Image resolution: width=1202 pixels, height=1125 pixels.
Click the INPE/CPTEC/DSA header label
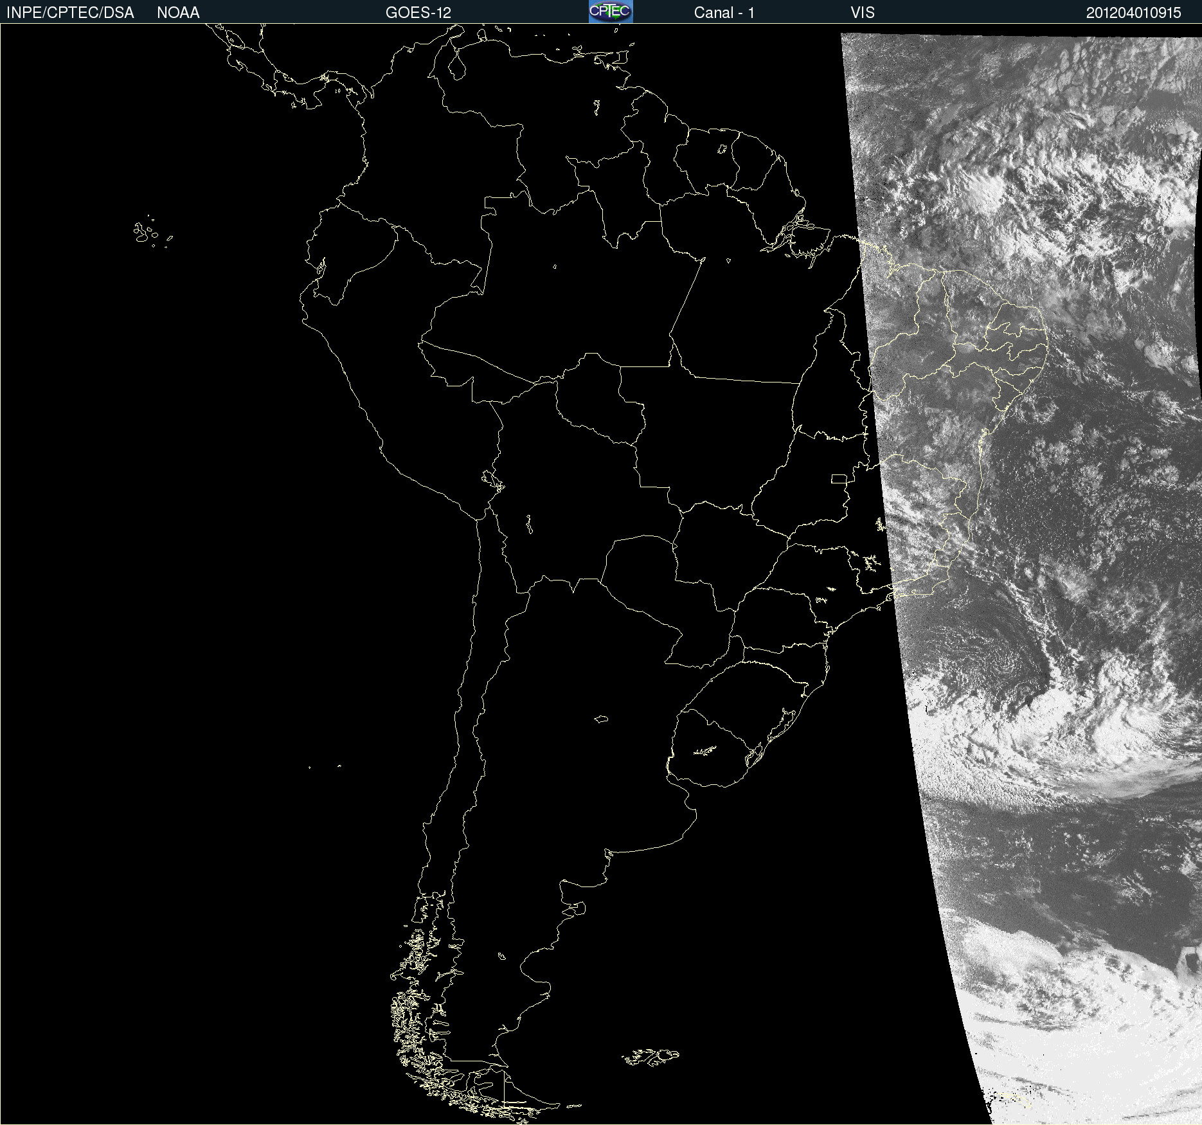70,13
